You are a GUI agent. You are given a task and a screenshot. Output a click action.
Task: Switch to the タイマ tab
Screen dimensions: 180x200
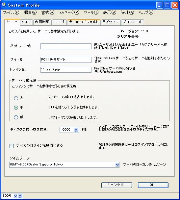26,22
